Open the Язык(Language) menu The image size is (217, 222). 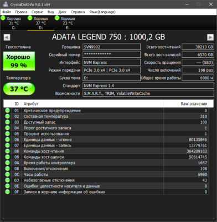102,12
